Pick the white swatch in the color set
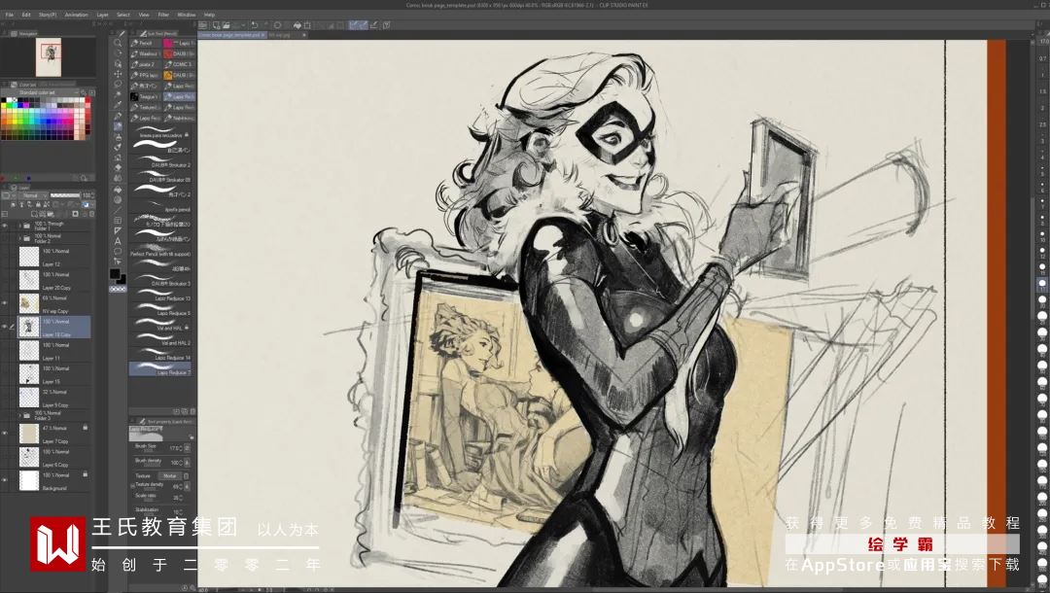The height and width of the screenshot is (593, 1050). [9, 100]
